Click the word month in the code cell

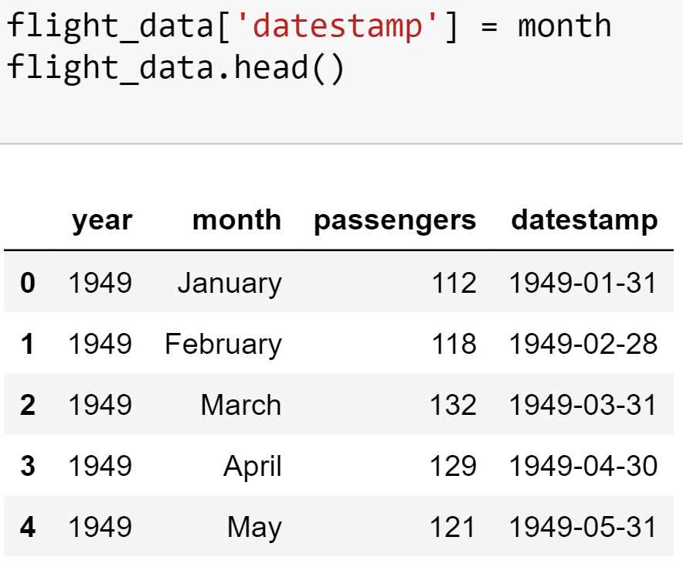564,27
